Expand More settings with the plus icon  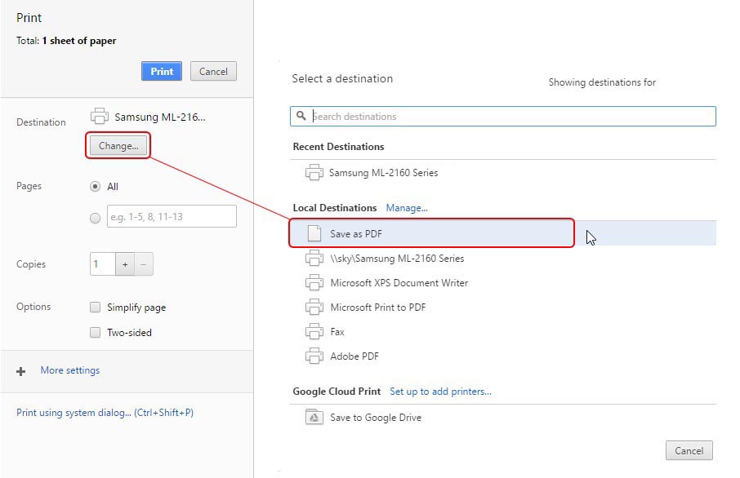[x=21, y=371]
